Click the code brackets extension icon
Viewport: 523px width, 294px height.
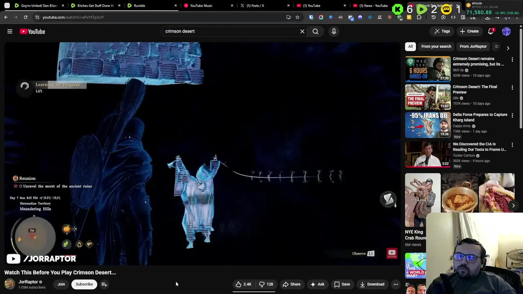click(x=453, y=18)
